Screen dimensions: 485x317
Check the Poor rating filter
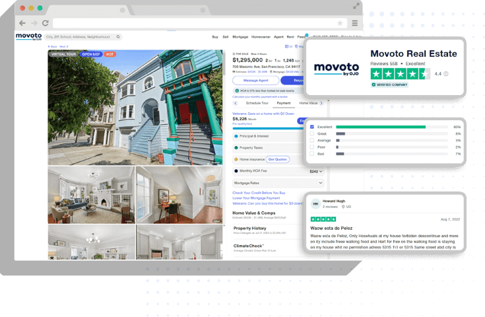click(311, 147)
